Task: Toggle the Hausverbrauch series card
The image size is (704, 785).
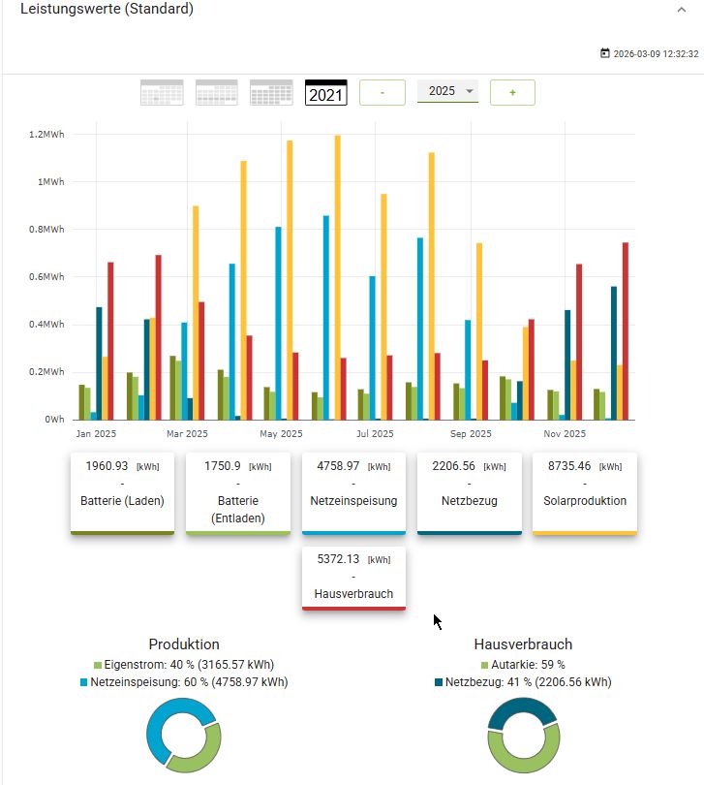Action: (353, 578)
